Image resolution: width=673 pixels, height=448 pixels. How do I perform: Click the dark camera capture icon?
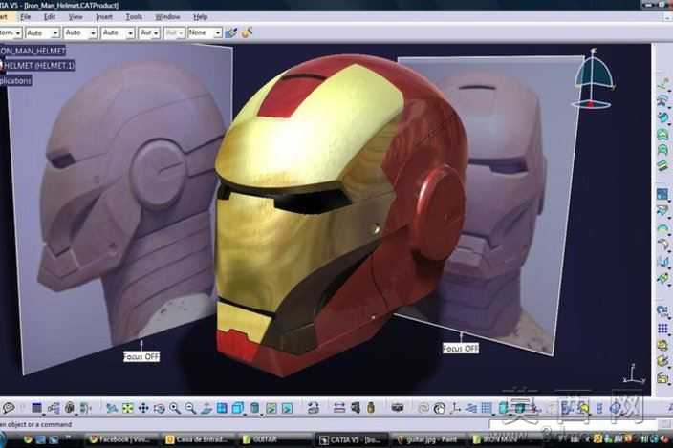[398, 407]
